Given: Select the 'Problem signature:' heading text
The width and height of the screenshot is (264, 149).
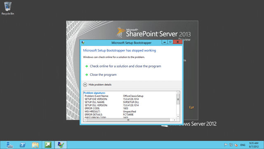Looking at the screenshot, I should pyautogui.click(x=94, y=93).
